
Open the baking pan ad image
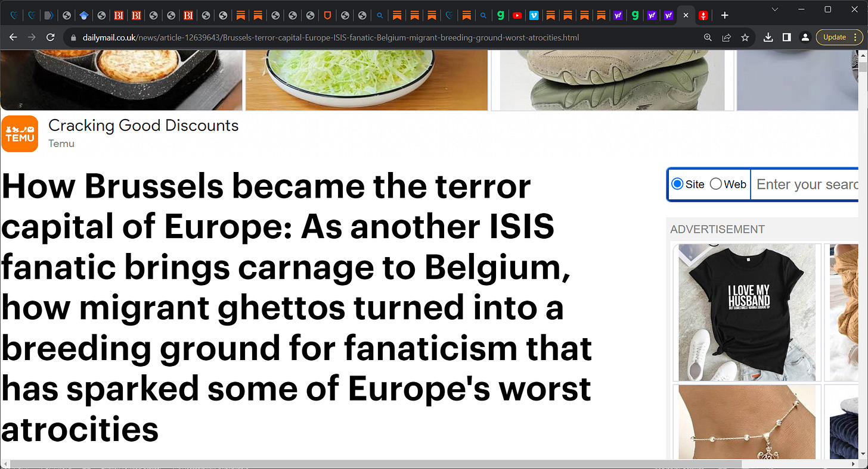(x=122, y=80)
